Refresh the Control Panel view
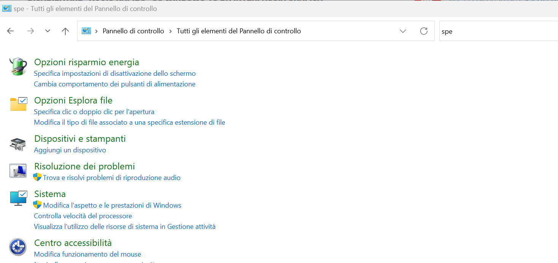The width and height of the screenshot is (558, 263). pyautogui.click(x=424, y=31)
